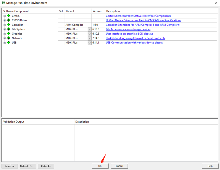Click the Graphics green component icon

(x=9, y=34)
